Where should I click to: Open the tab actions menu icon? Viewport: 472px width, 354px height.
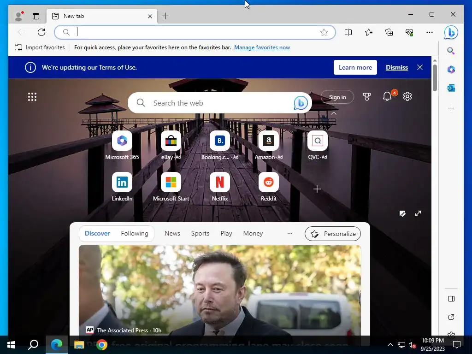(x=36, y=16)
